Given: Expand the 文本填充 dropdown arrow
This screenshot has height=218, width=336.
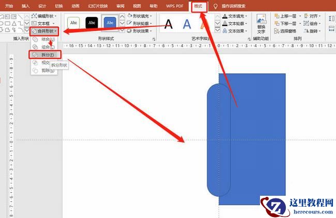Looking at the screenshot, I should [246, 16].
